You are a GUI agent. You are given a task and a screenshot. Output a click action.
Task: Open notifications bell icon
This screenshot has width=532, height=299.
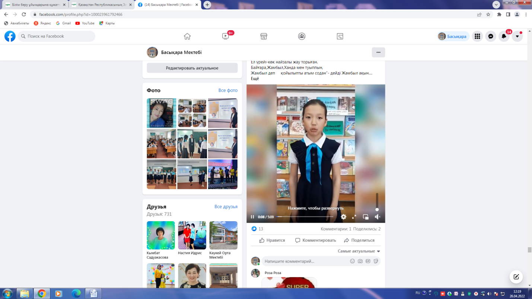tap(504, 36)
